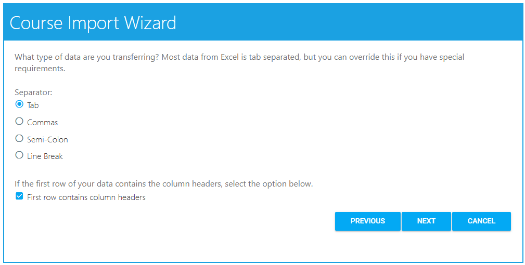Screen dimensions: 525x265
Task: Click the Course Import Wizard title
Action: click(93, 23)
